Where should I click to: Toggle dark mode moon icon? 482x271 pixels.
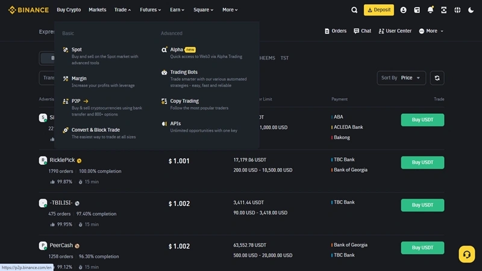471,10
